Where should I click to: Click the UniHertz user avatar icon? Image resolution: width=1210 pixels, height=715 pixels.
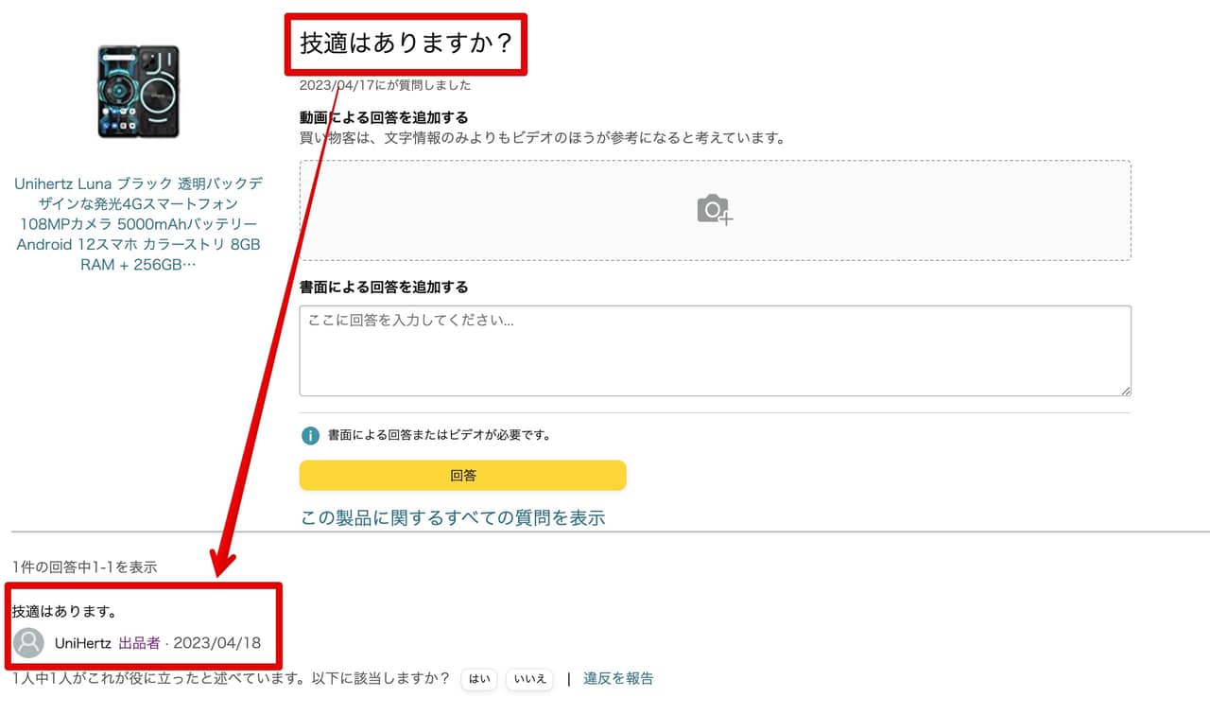coord(29,643)
